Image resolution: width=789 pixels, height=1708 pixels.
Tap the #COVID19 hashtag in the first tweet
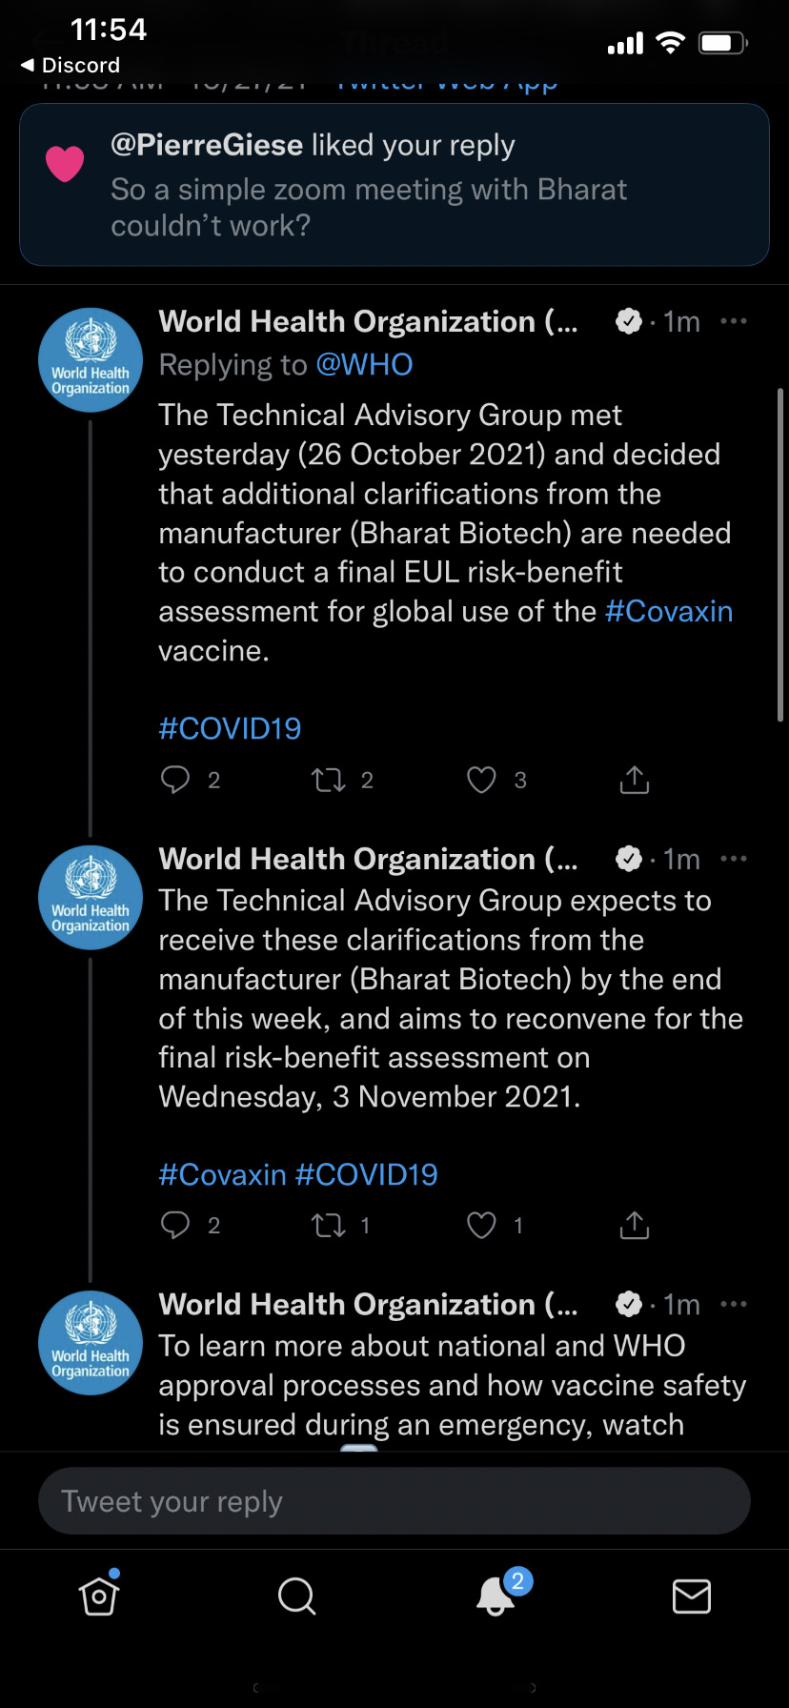[230, 729]
